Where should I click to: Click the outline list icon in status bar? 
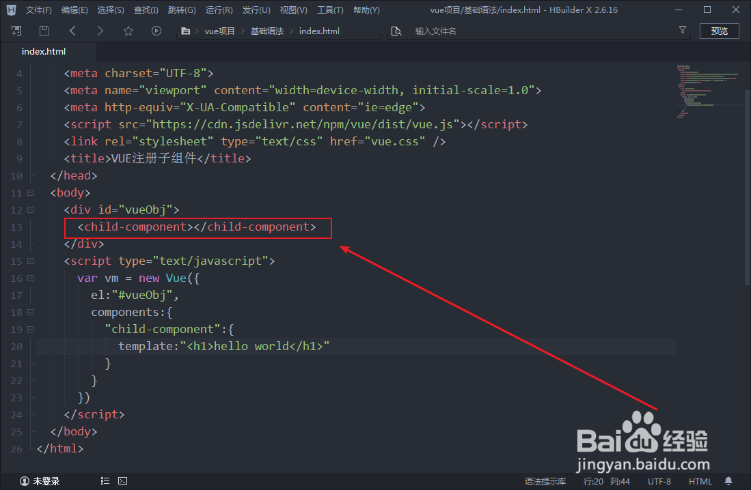coord(105,481)
